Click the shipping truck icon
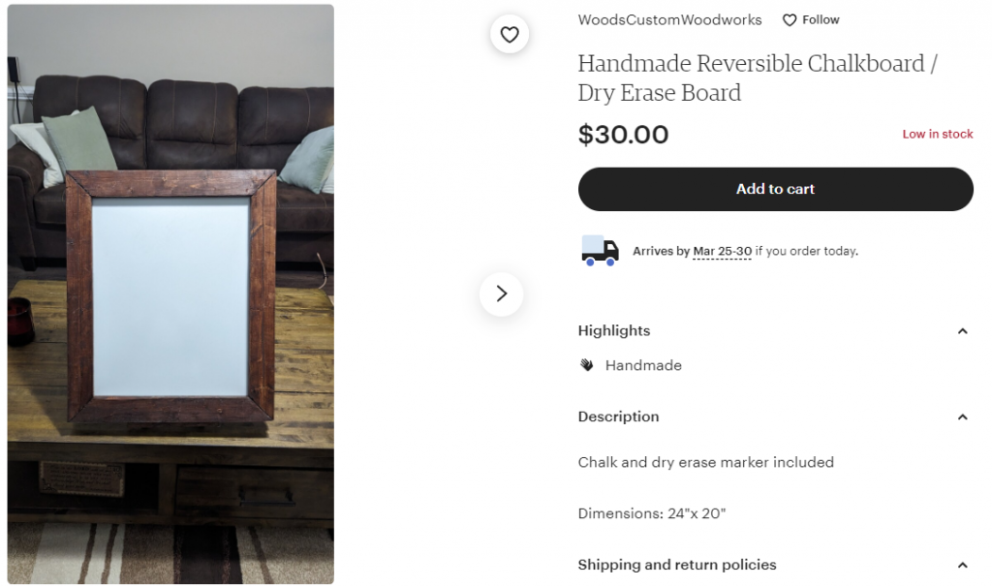The height and width of the screenshot is (587, 992). tap(599, 250)
